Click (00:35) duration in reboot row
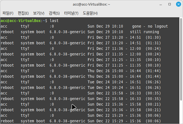Image resolution: width=183 pixels, height=124 pixels. coord(153,99)
